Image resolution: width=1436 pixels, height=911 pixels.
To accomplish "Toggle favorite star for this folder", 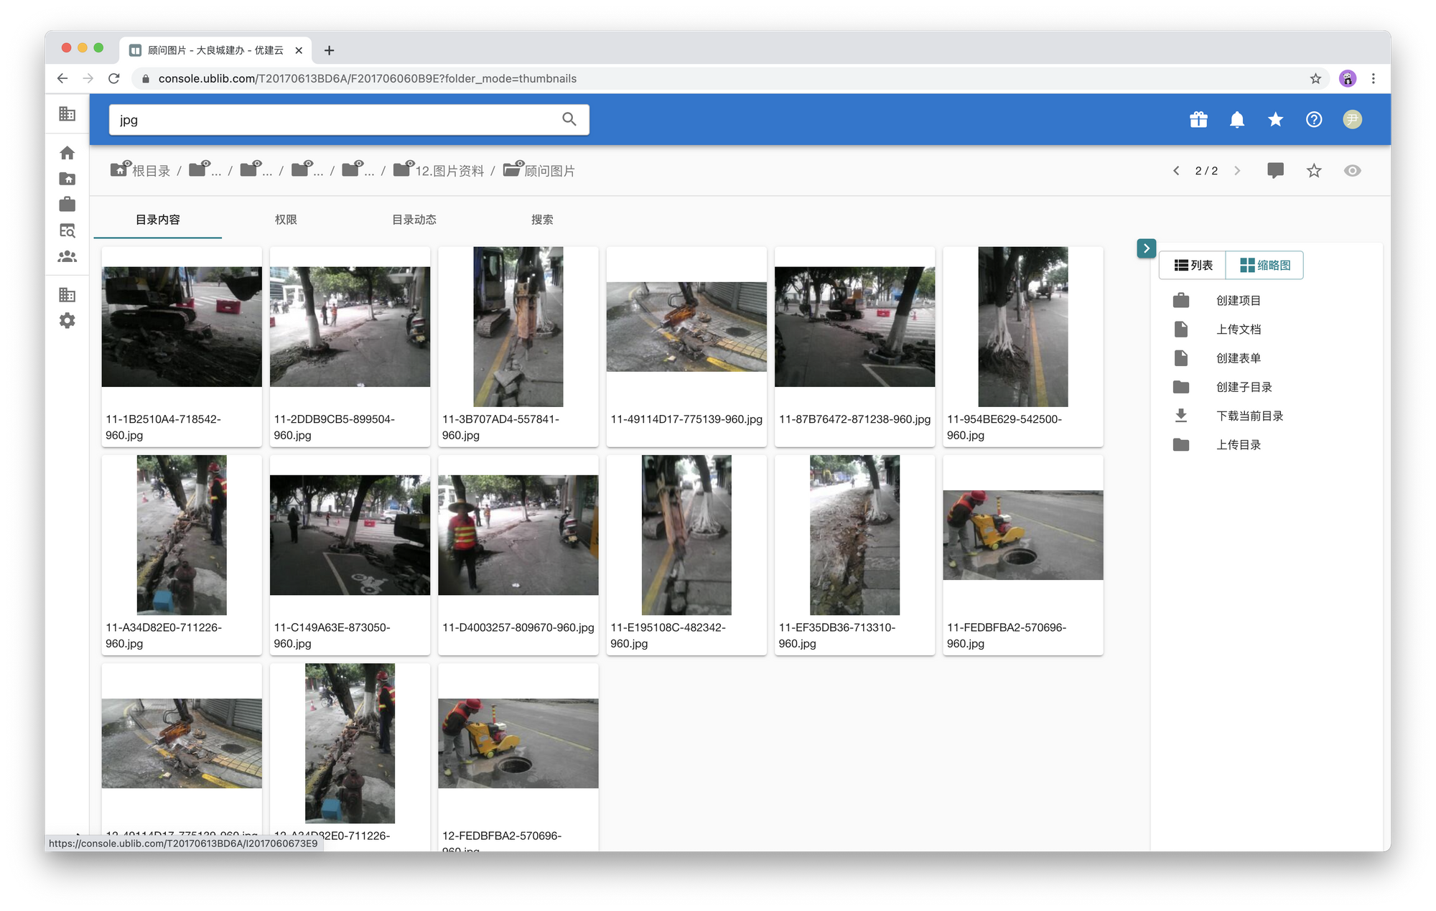I will (1313, 171).
